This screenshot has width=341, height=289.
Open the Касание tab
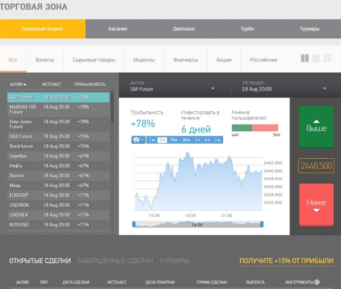coord(118,29)
